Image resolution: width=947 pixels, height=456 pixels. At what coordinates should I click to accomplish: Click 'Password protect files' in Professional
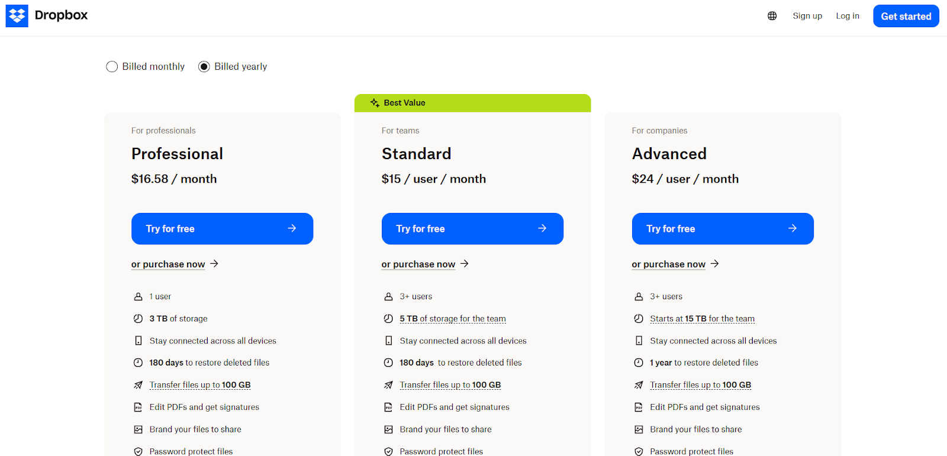[x=191, y=451]
